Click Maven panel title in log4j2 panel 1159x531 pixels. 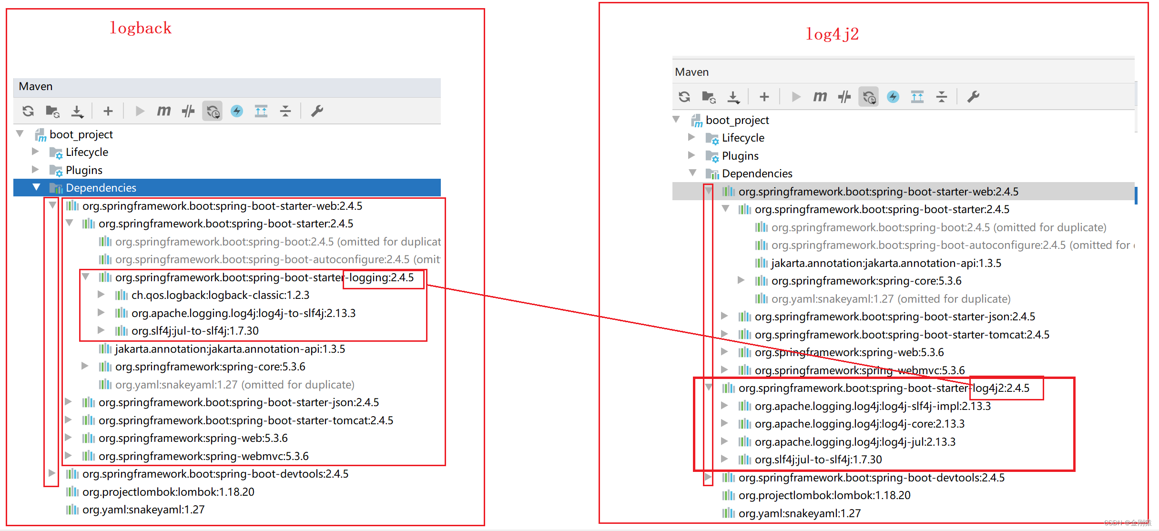click(x=691, y=72)
